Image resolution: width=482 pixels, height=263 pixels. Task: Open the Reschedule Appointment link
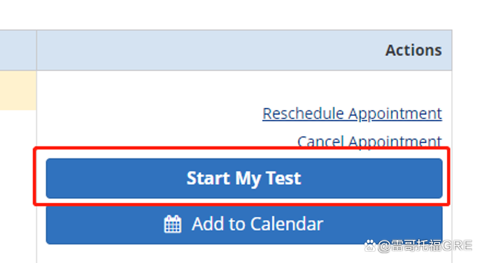(352, 114)
